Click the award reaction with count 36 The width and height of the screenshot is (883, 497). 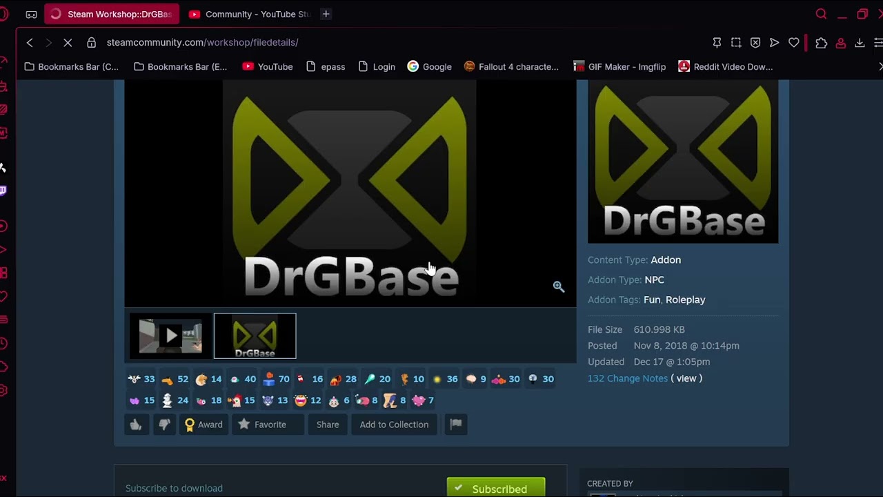[x=445, y=379]
